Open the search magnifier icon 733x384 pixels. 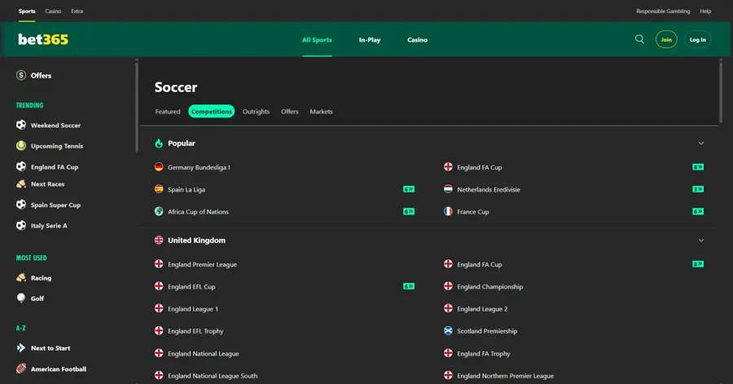coord(639,39)
